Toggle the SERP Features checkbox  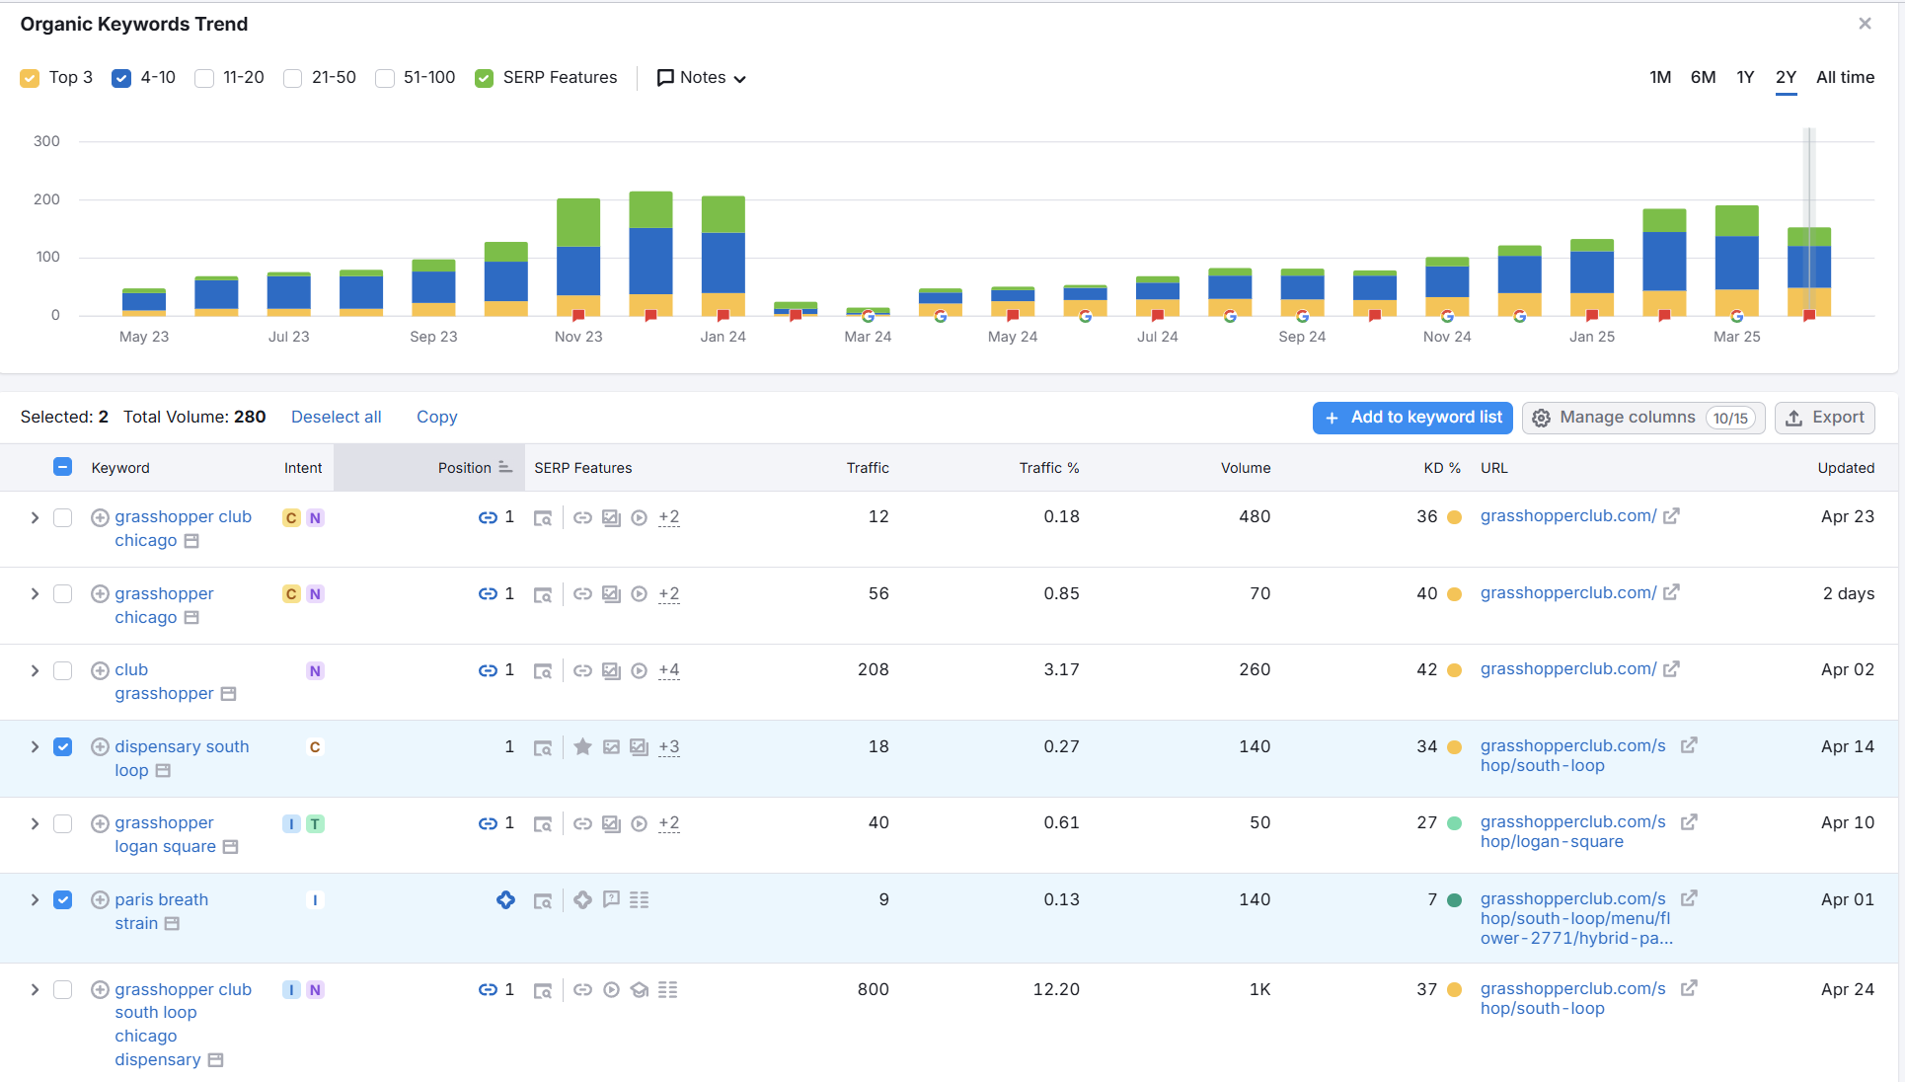click(x=484, y=78)
